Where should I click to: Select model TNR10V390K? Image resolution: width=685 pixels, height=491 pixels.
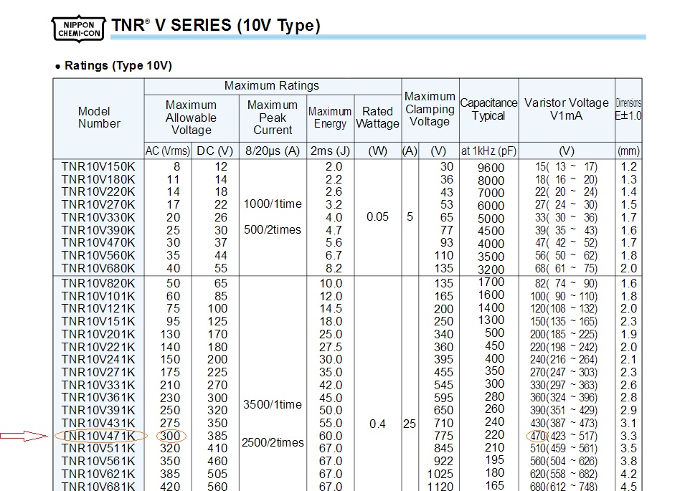pyautogui.click(x=98, y=230)
